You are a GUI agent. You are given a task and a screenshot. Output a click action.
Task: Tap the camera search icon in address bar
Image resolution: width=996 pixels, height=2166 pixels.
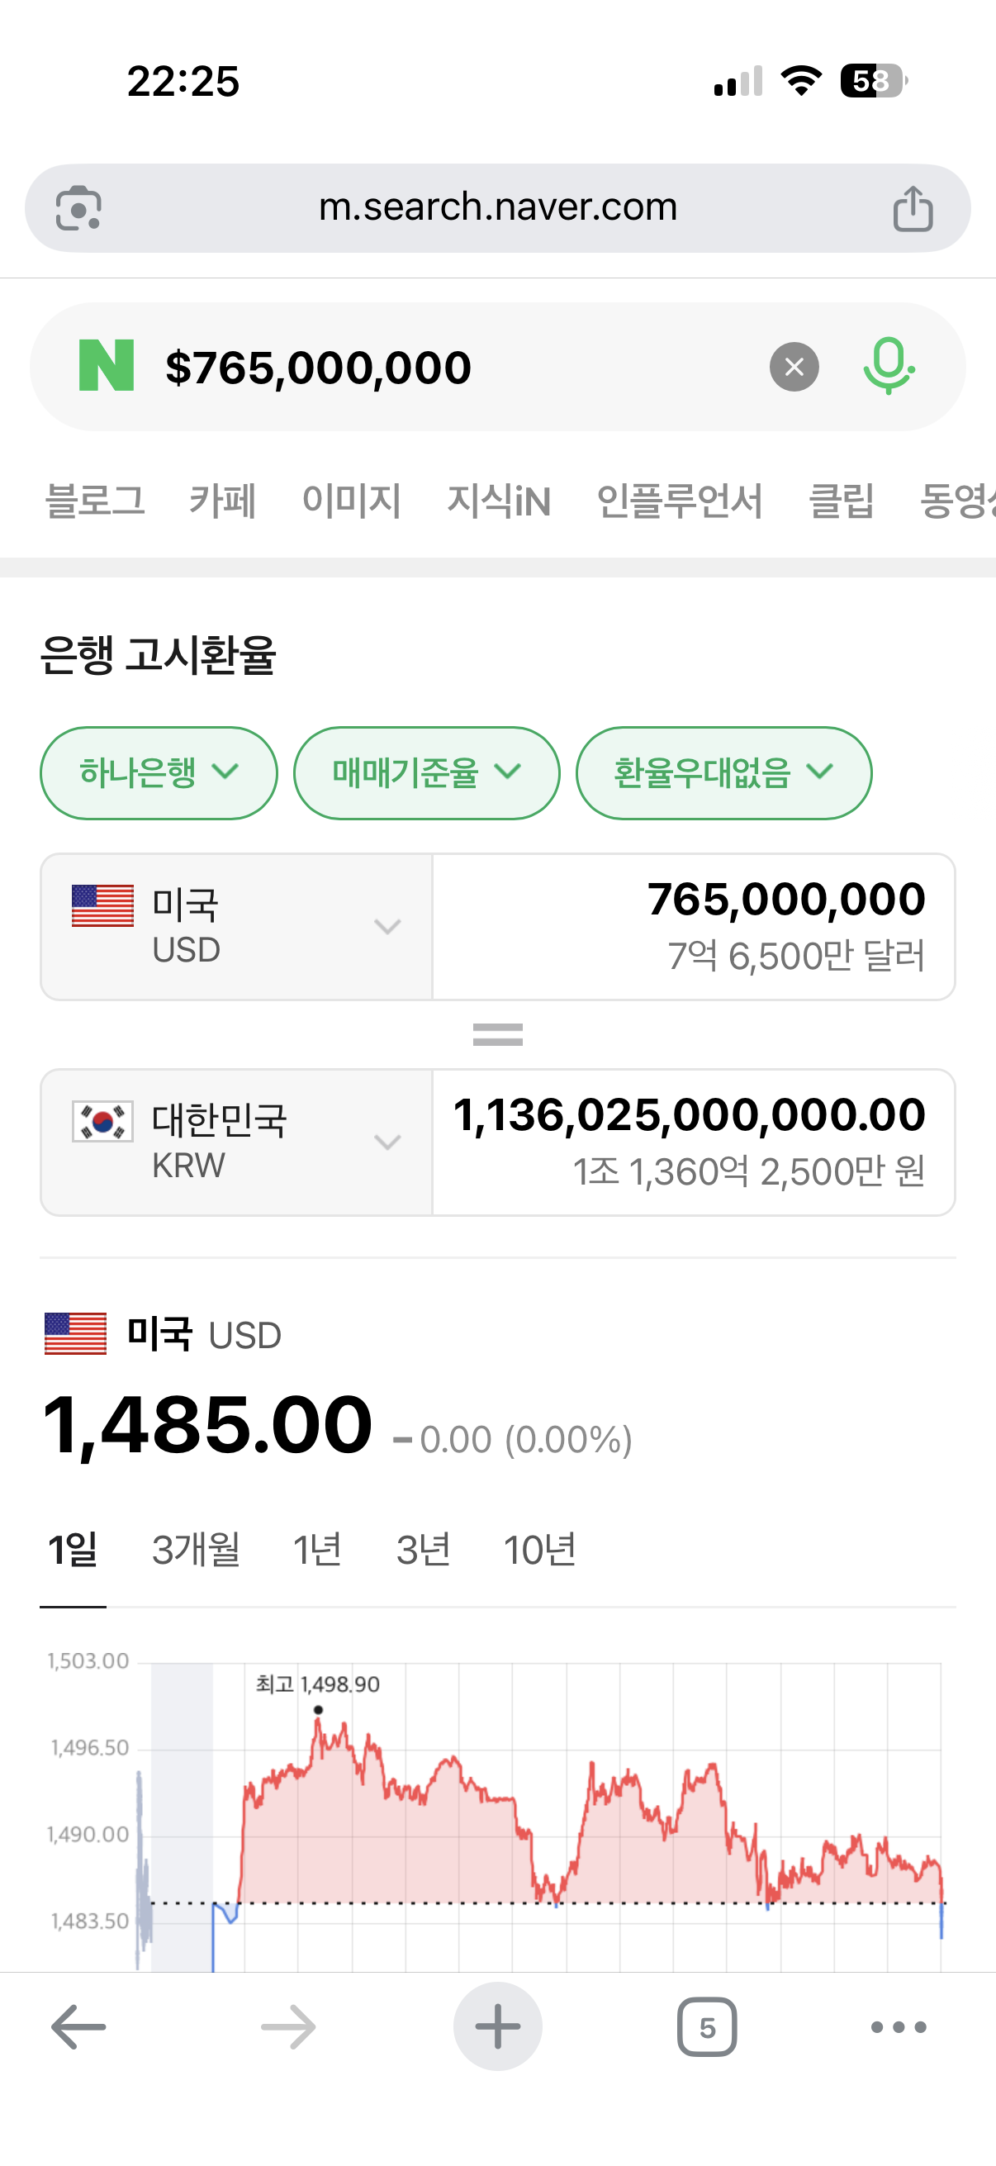pos(79,207)
